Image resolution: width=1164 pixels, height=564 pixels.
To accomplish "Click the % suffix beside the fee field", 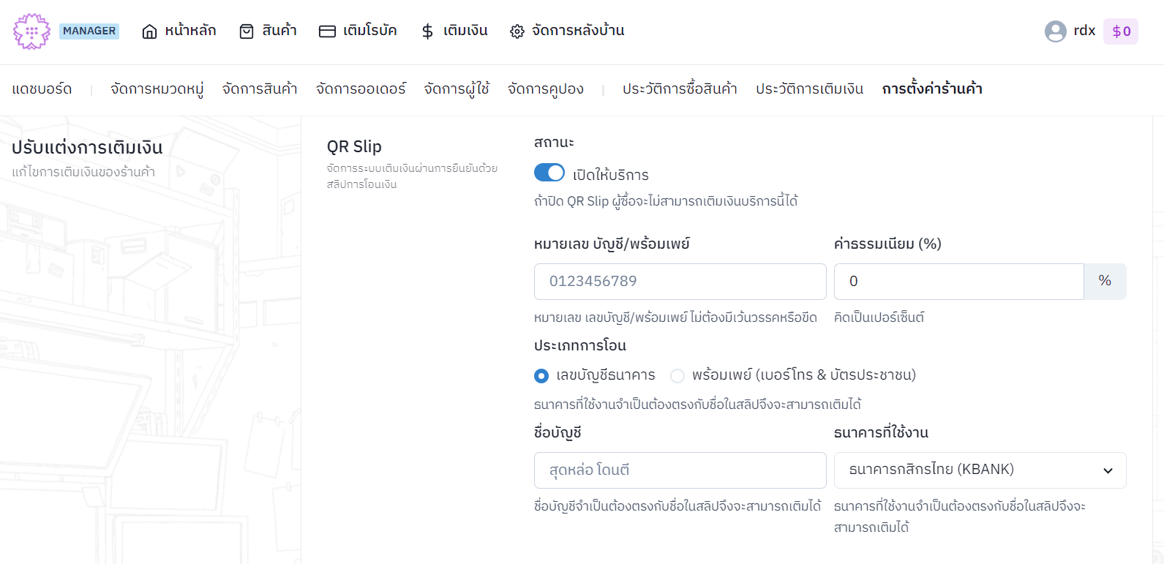I will 1105,282.
